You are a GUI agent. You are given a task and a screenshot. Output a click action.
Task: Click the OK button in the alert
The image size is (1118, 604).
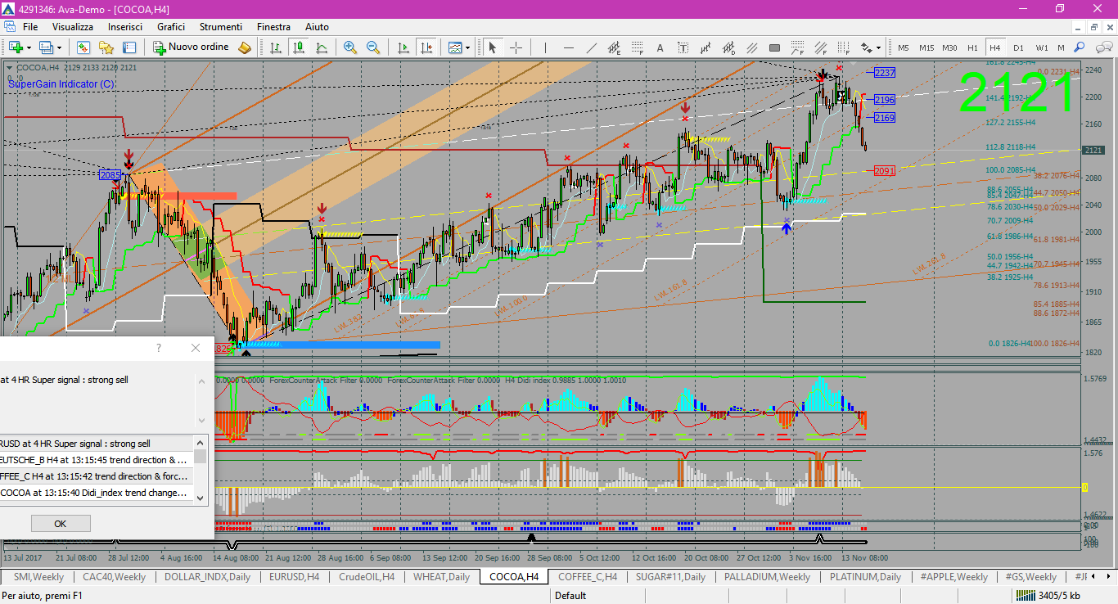[x=60, y=524]
